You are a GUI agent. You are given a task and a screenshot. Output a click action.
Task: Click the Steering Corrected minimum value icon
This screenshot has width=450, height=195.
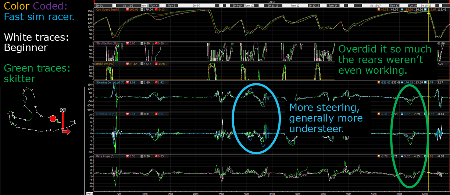379,83
